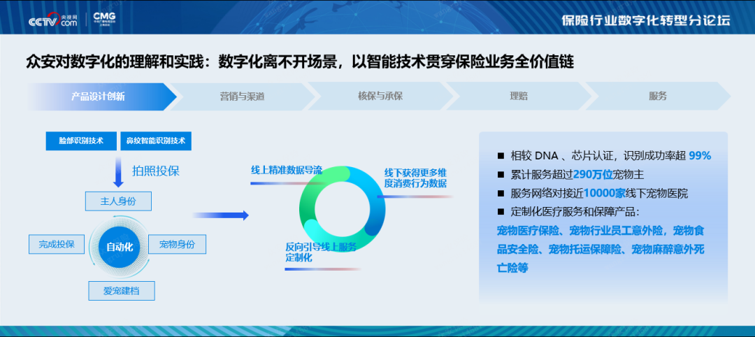Screen dimensions: 755x337
Task: Select the 核保与承保 stage tab
Action: 380,96
